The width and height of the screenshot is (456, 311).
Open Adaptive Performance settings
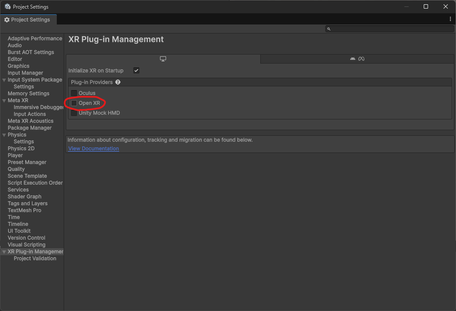click(x=35, y=38)
